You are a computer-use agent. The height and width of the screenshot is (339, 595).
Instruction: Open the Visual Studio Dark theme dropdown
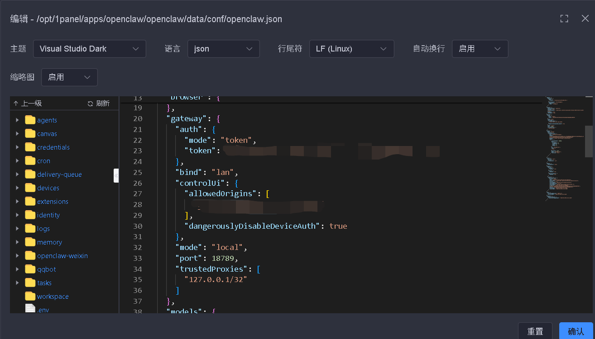(x=89, y=48)
